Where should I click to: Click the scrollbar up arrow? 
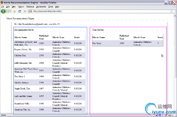[x=175, y=15]
